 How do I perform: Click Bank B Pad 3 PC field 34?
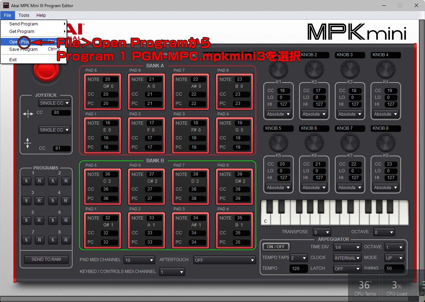pos(198,242)
